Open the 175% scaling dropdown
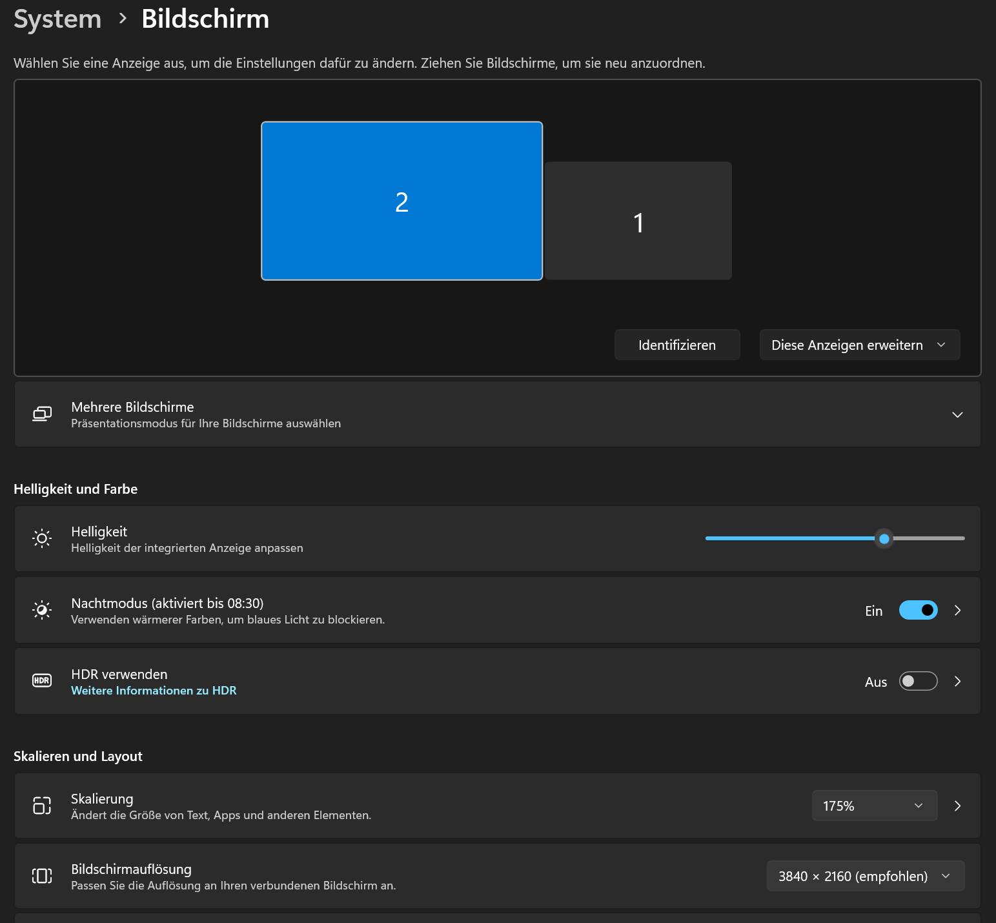This screenshot has height=923, width=996. 875,806
